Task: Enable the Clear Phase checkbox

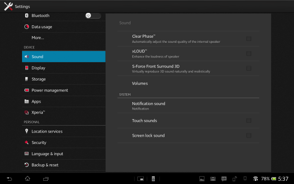Action: tap(249, 39)
